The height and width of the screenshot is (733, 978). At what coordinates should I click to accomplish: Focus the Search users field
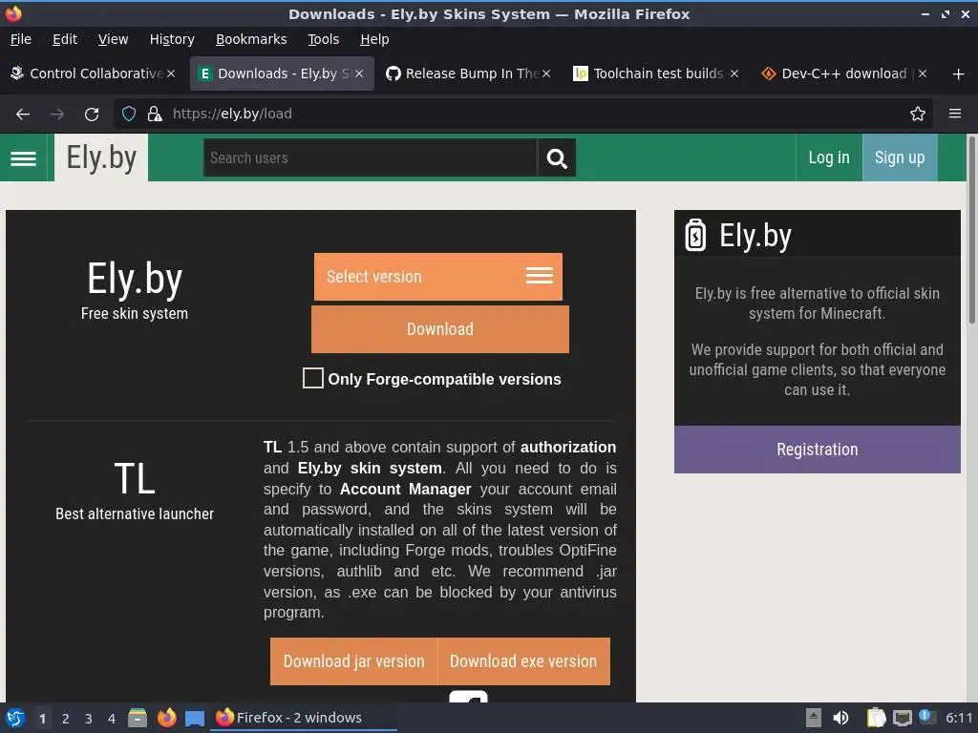371,158
